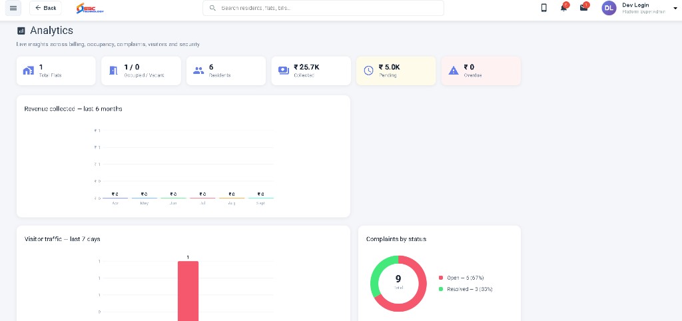Select the ₹ 5.0K Pending value
The width and height of the screenshot is (682, 321).
coord(389,67)
